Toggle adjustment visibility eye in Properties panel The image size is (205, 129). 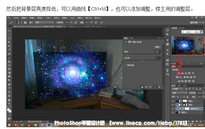(155, 87)
